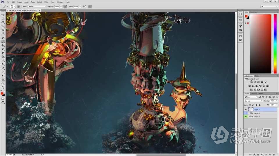
Task: Open layer filter Kind dropdown
Action: 251,97
